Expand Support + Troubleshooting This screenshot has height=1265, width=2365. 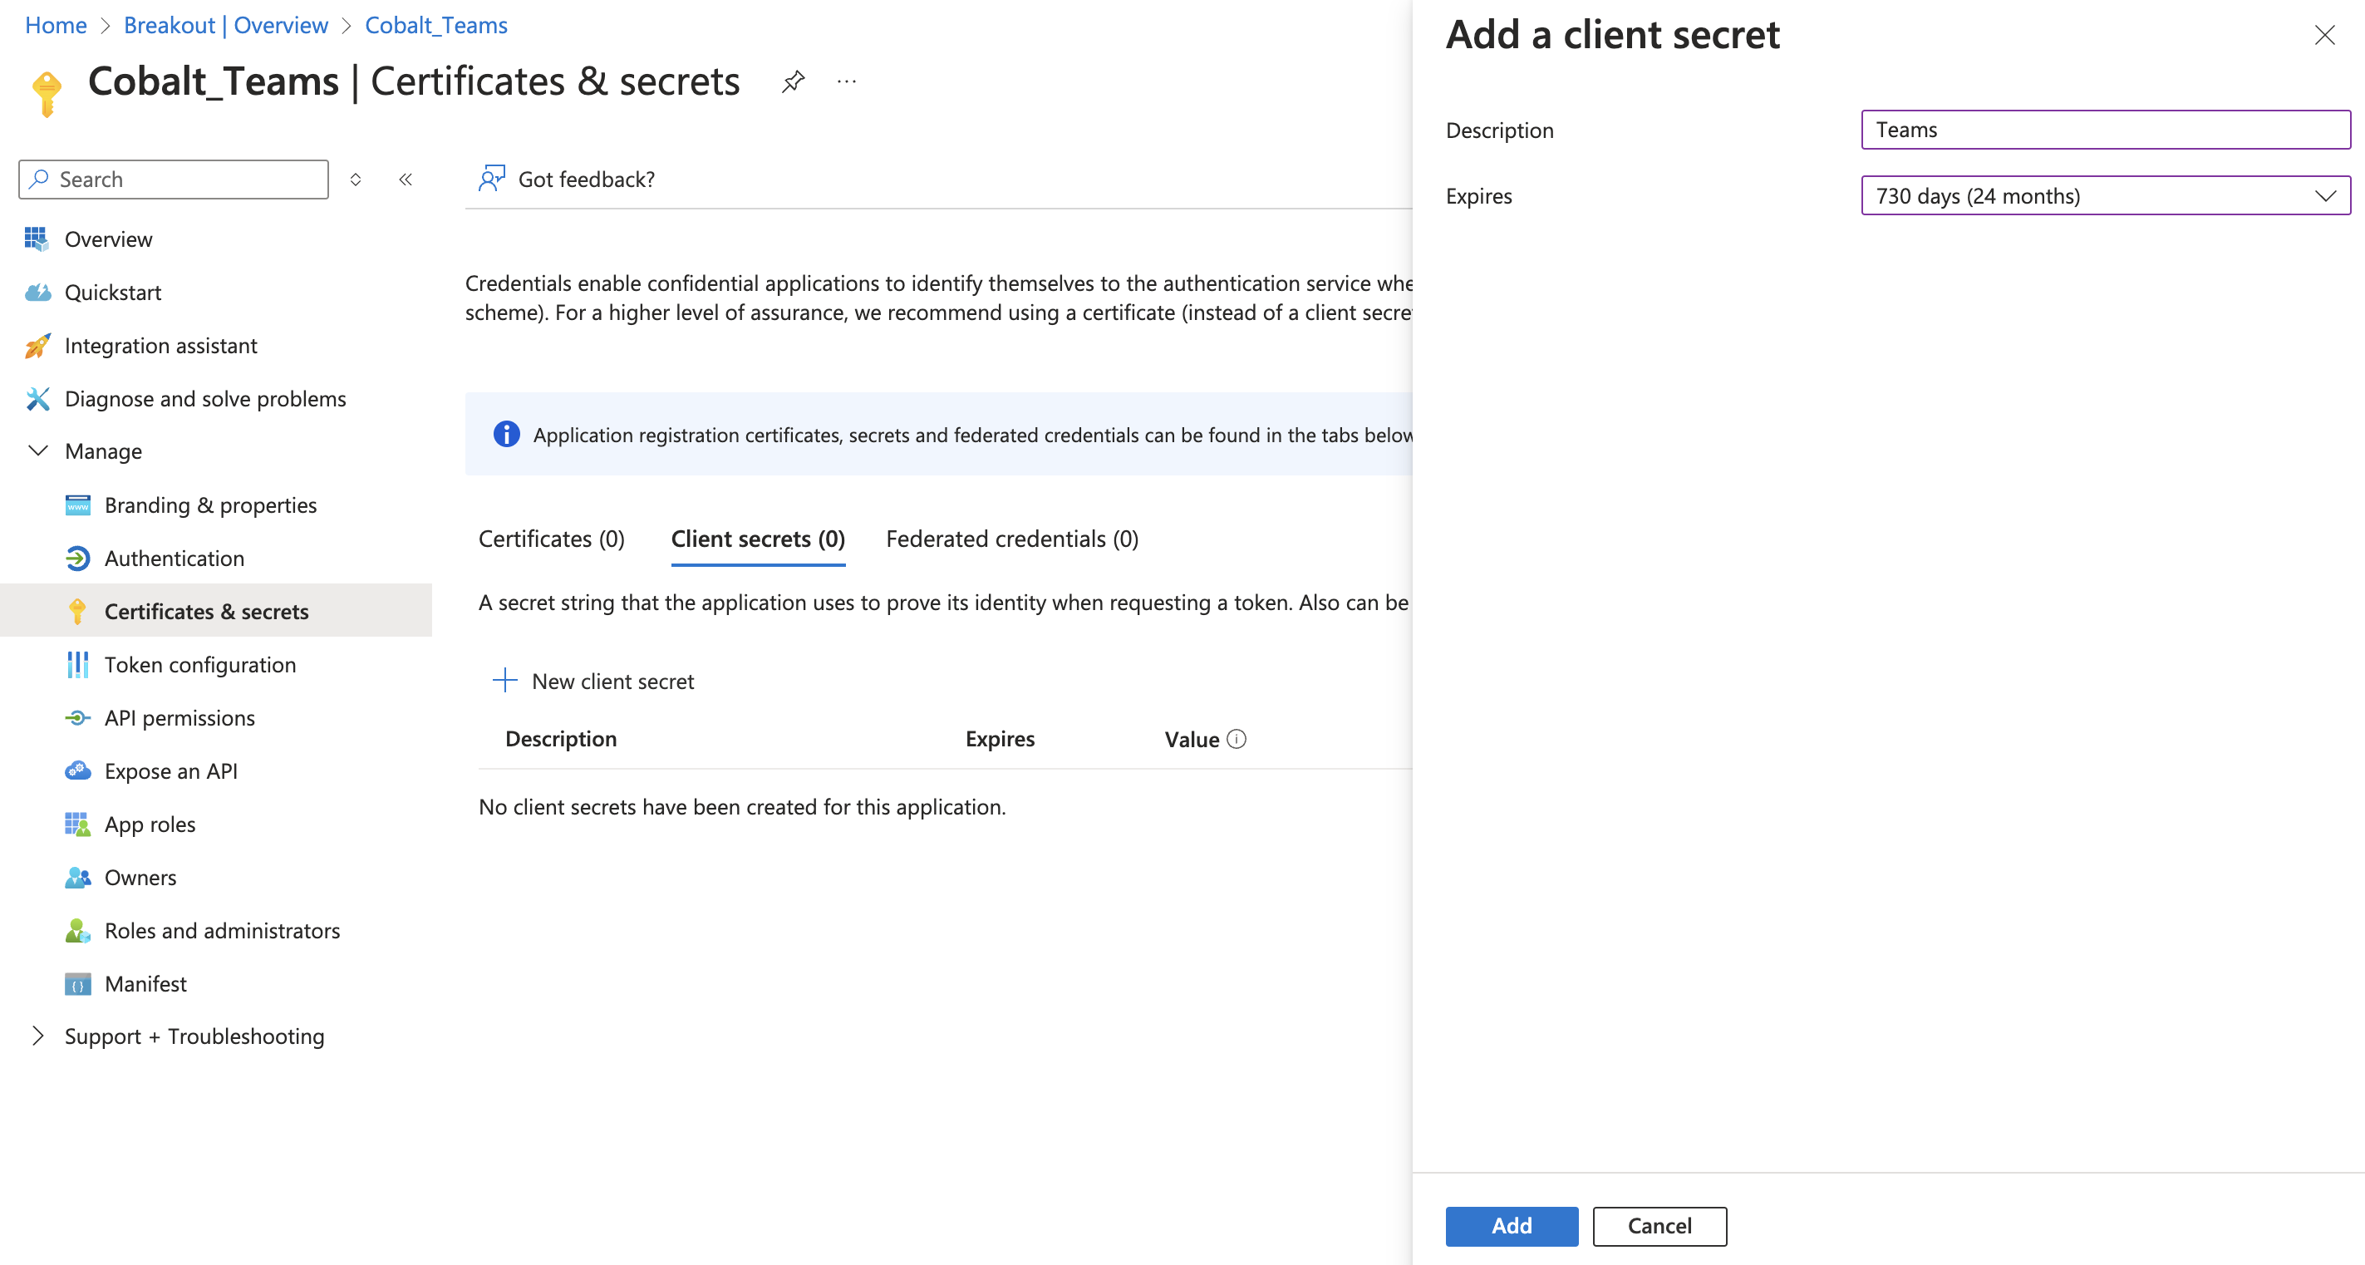point(37,1036)
